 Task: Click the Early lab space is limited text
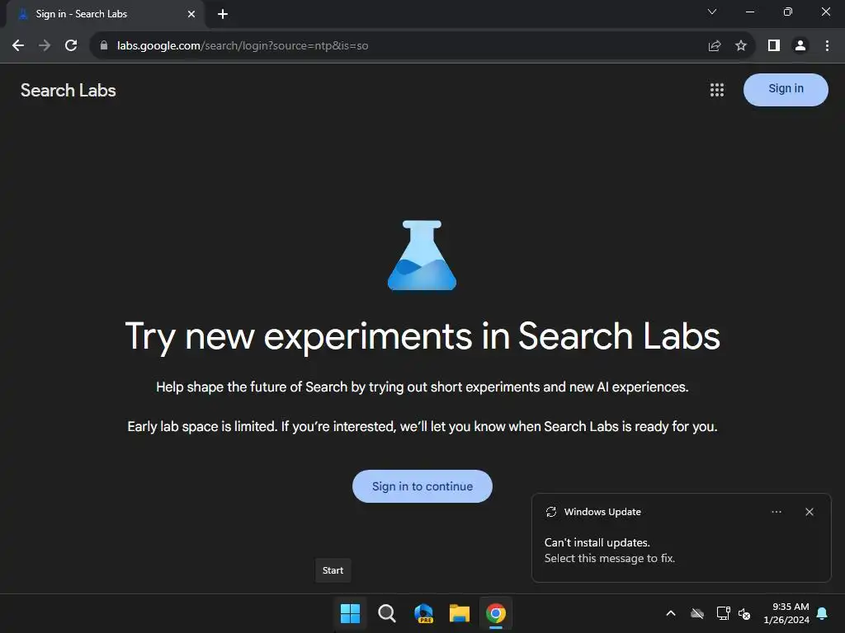[x=422, y=426]
